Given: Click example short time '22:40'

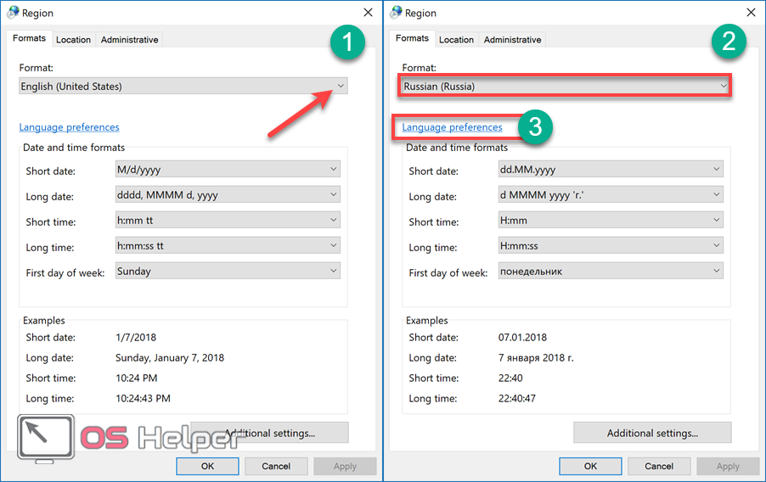Looking at the screenshot, I should tap(510, 378).
